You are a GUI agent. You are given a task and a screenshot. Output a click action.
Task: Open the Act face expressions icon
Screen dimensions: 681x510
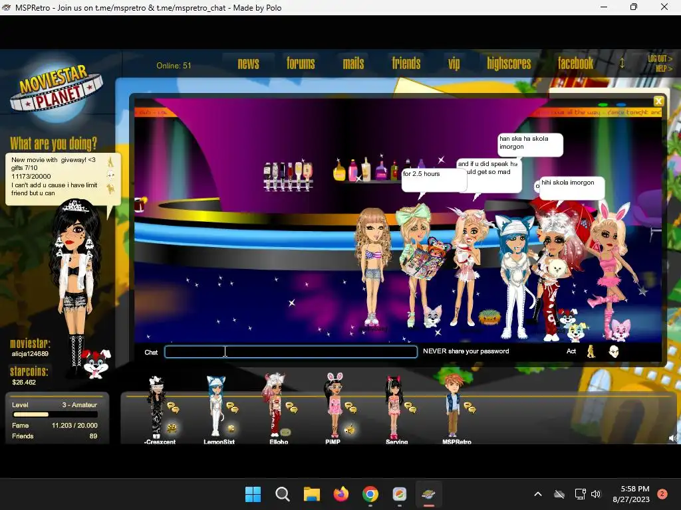pyautogui.click(x=613, y=351)
